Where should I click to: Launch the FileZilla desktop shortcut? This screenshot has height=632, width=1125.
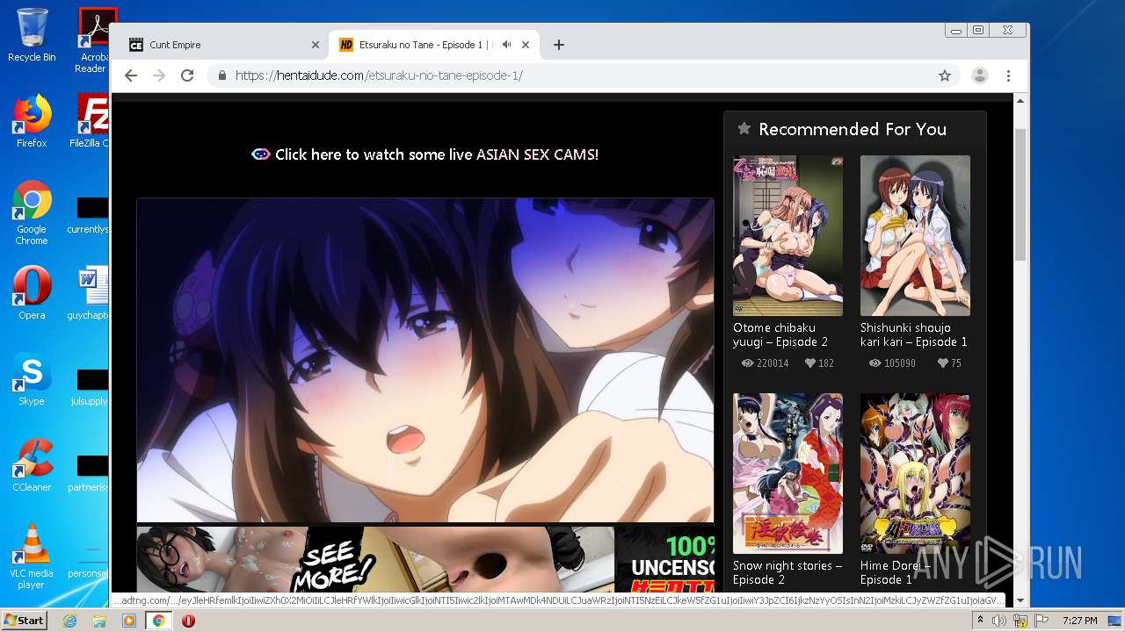[x=91, y=121]
